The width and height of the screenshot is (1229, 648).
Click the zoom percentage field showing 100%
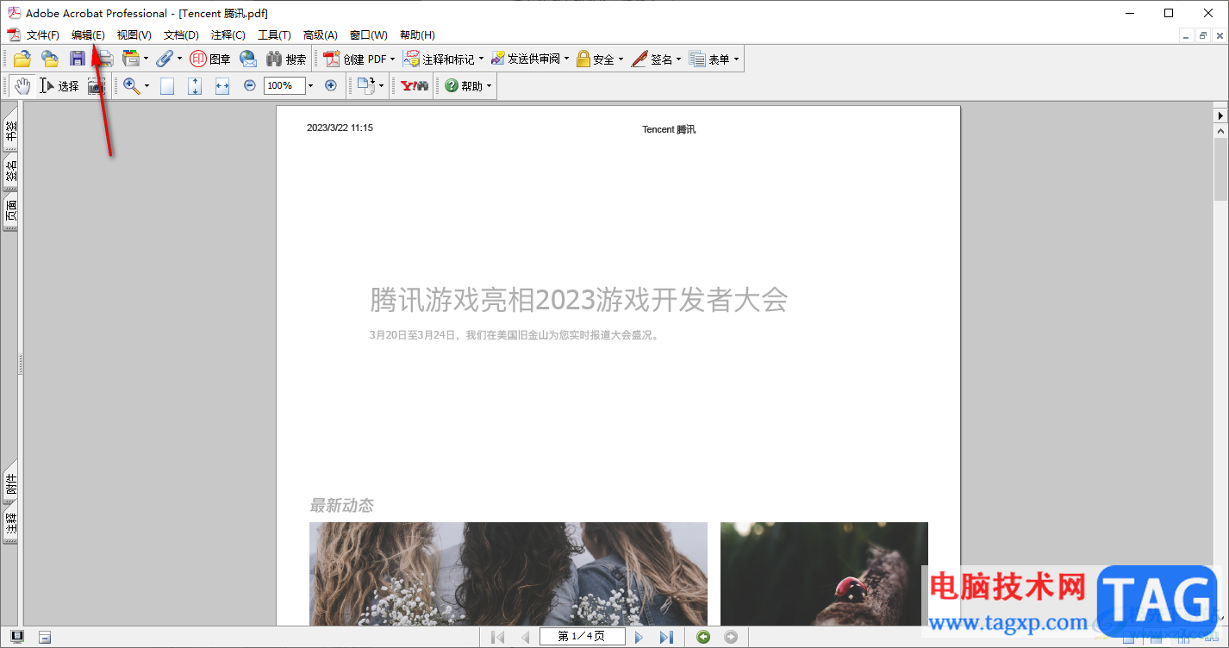pos(284,85)
